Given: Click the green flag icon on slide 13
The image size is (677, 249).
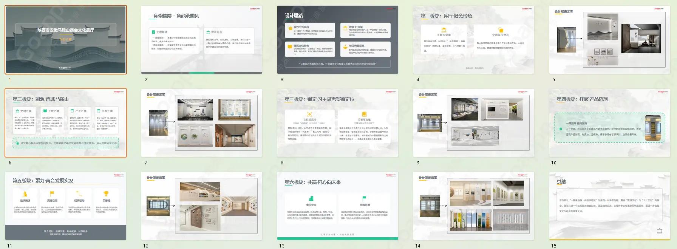Looking at the screenshot, I should (364, 198).
